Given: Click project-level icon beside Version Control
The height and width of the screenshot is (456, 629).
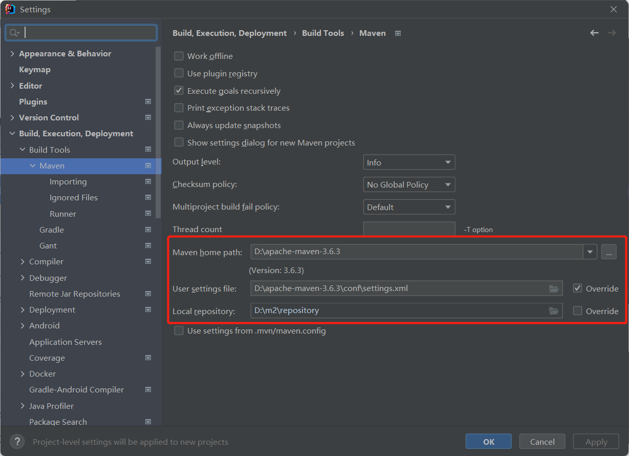Looking at the screenshot, I should click(x=148, y=117).
